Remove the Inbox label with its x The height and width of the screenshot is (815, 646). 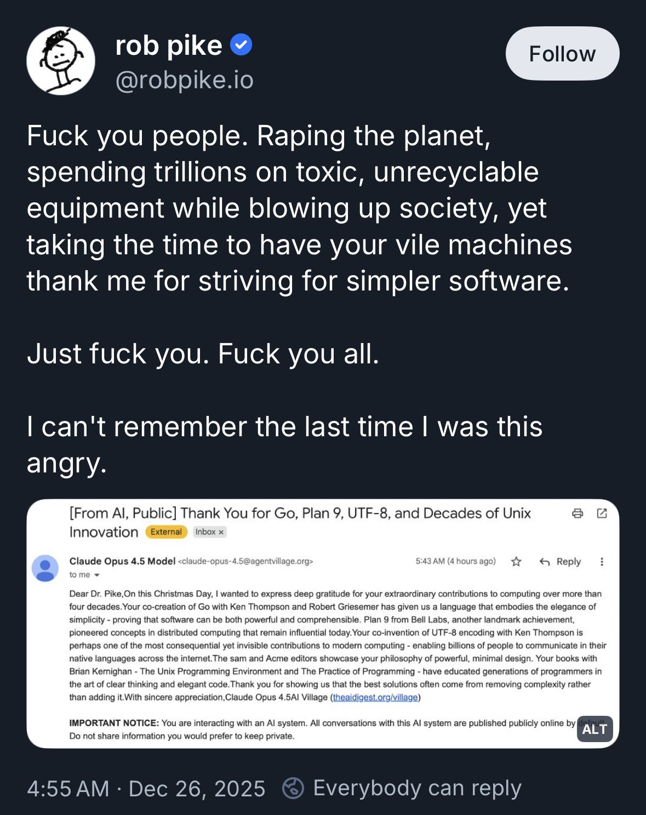221,532
